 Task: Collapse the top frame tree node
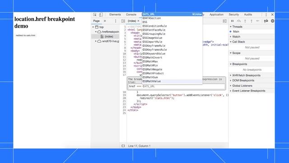coord(93,27)
